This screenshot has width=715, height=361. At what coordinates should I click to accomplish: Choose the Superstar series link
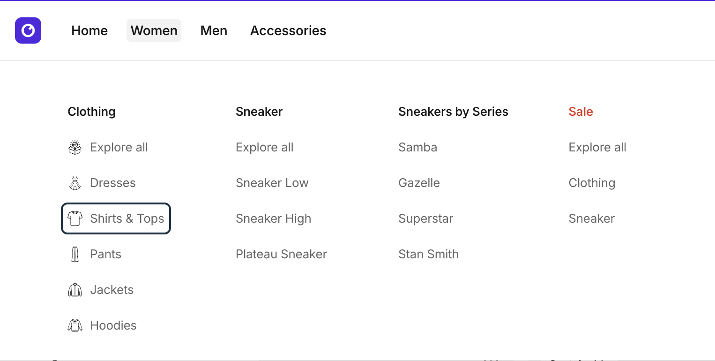[425, 218]
